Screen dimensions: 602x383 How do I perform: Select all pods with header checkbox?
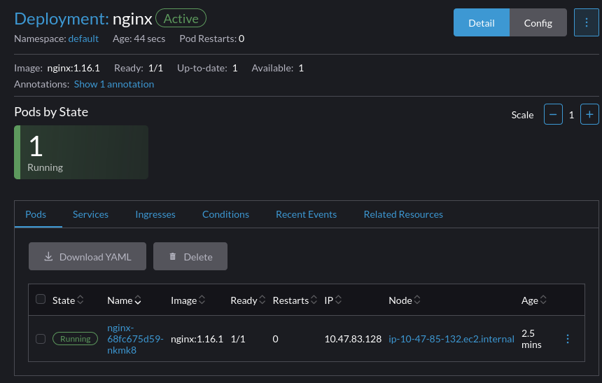click(x=41, y=300)
